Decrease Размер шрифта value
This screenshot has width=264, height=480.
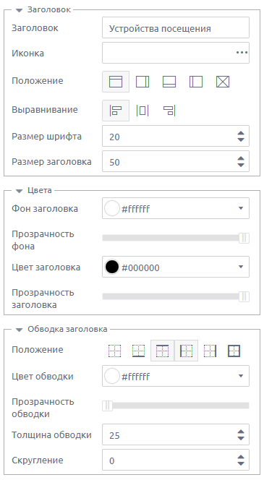(x=241, y=140)
